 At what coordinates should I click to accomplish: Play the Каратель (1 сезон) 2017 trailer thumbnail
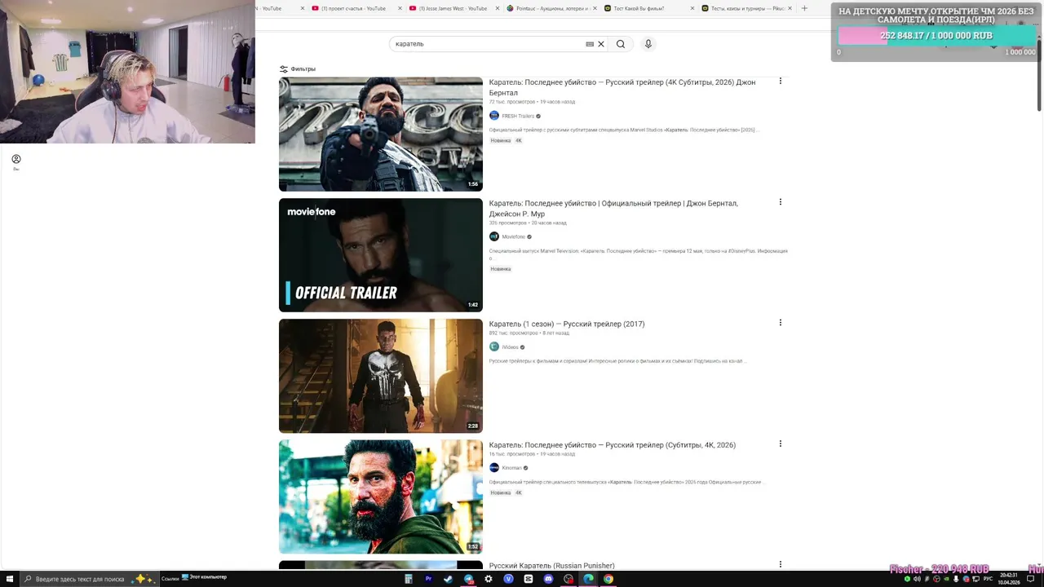click(x=381, y=376)
